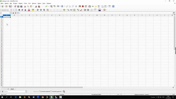Open the Справка menu
The image size is (176, 99).
tap(49, 4)
